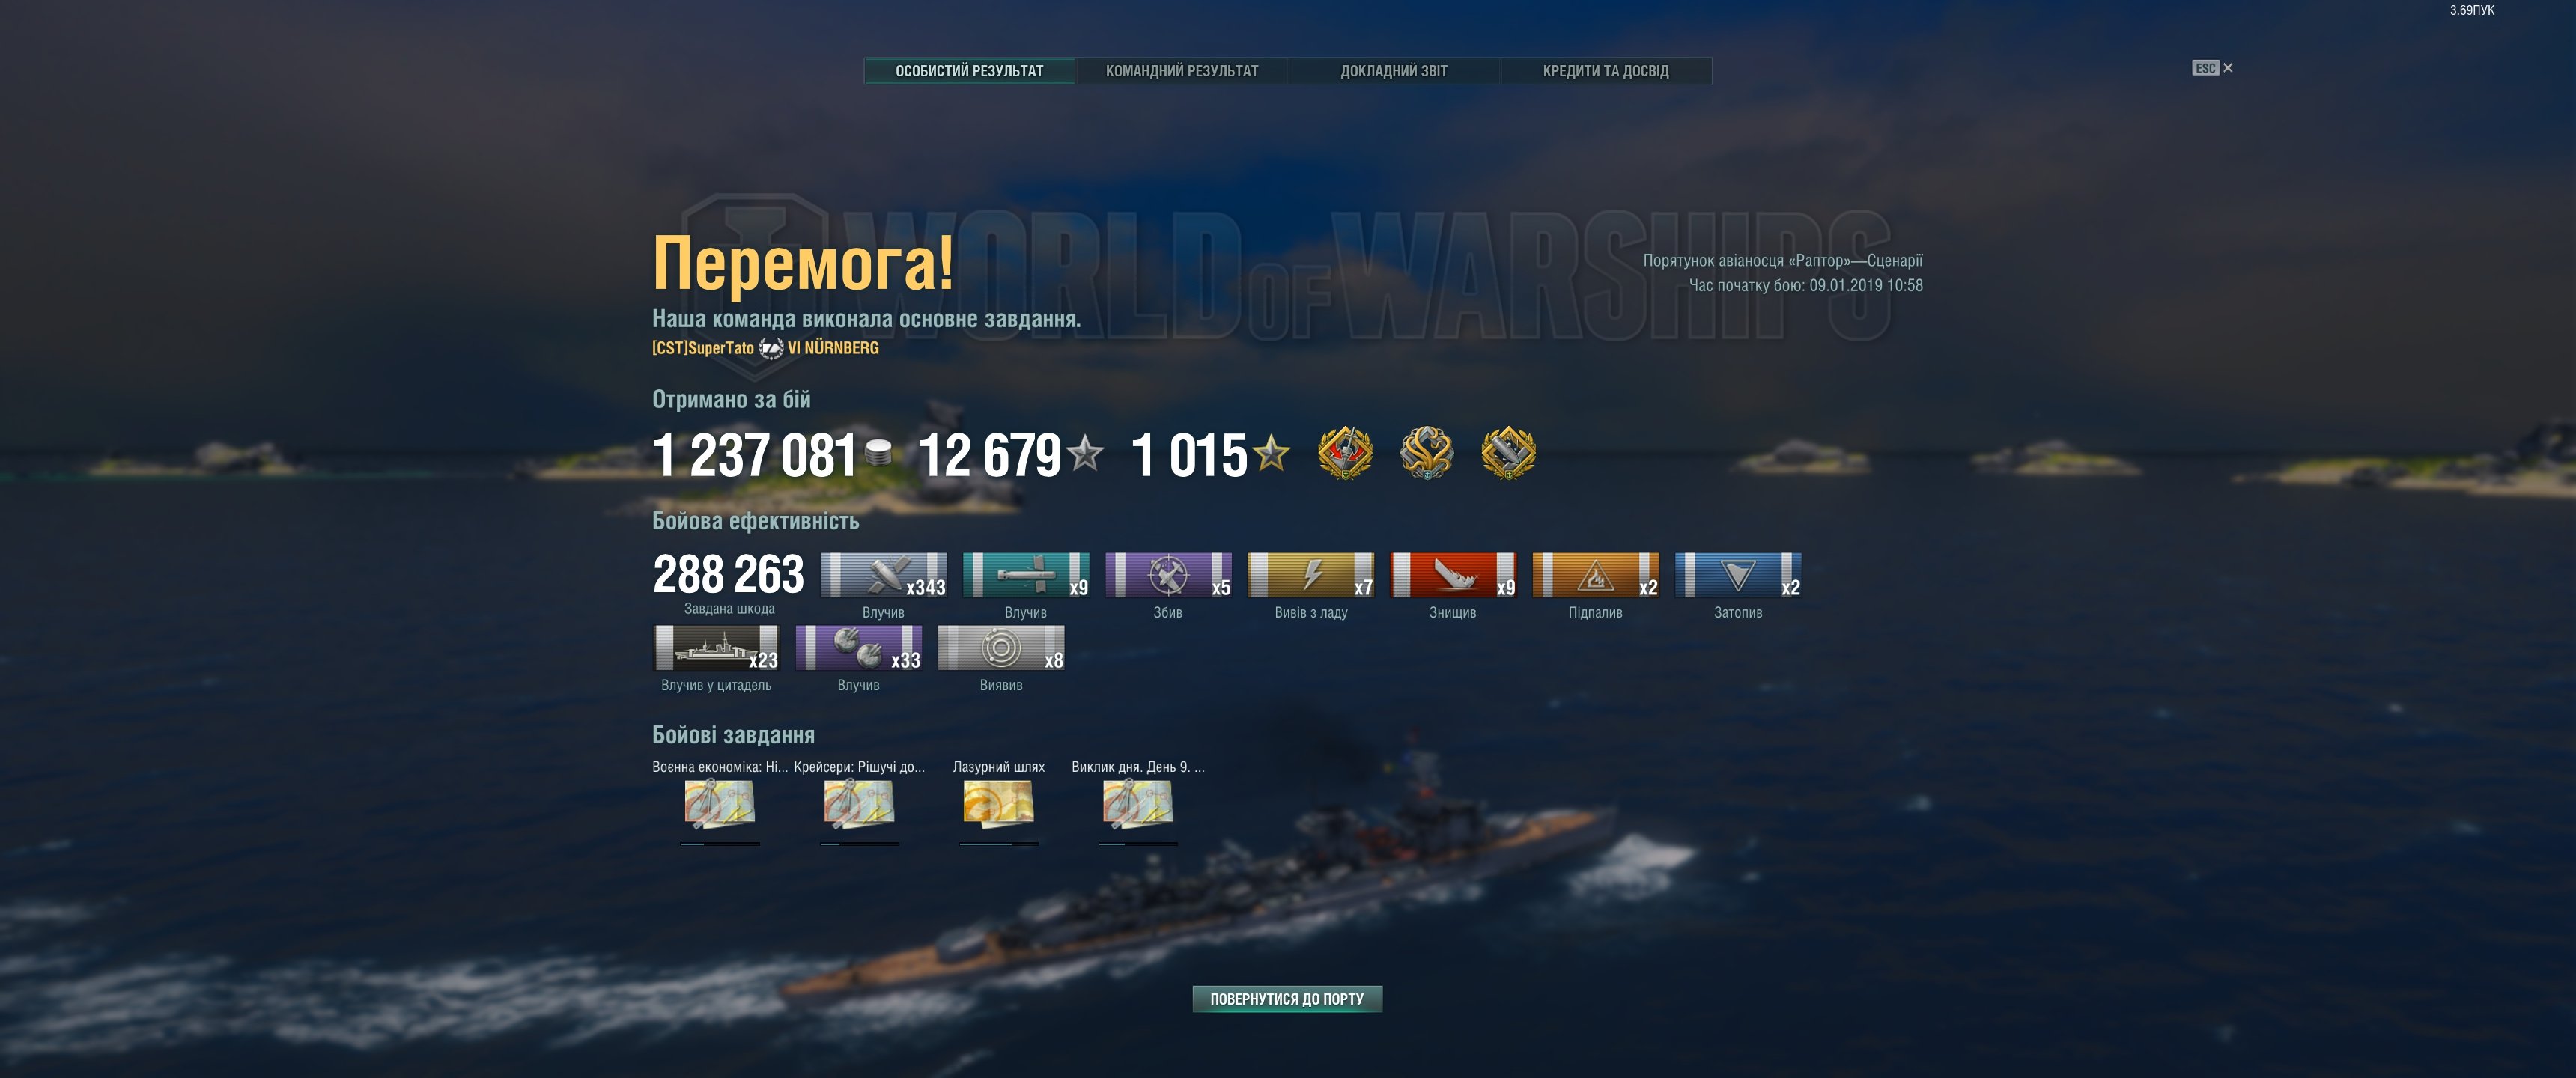
Task: Click the main battery hits x343 ribbon
Action: tap(883, 575)
